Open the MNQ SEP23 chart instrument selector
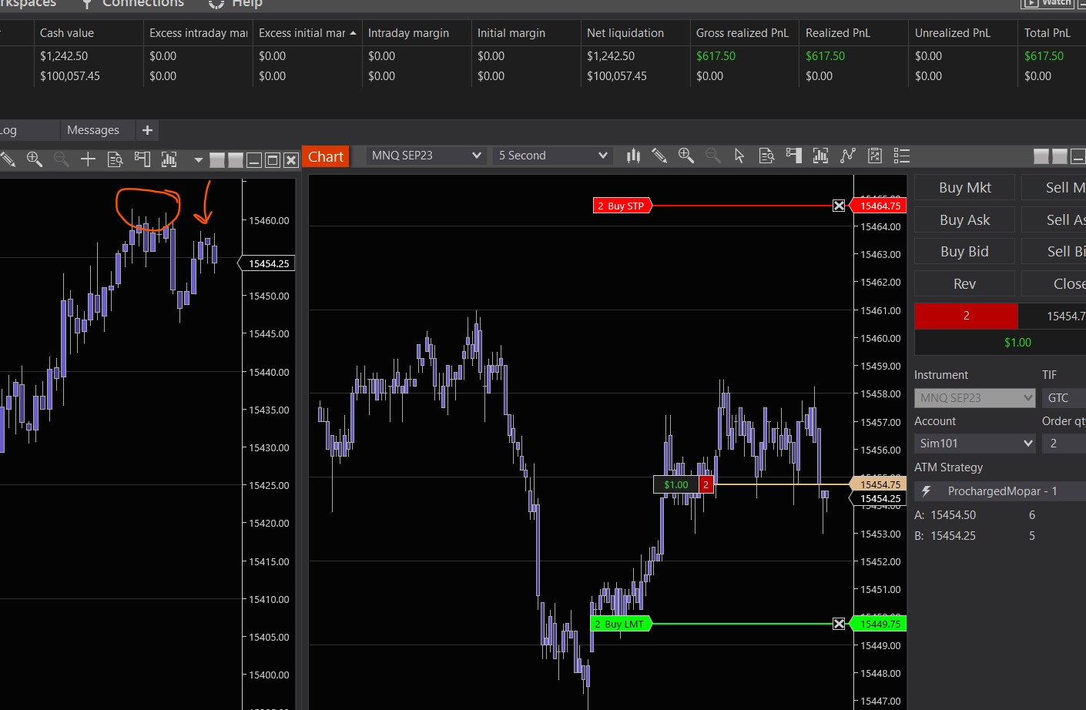 pyautogui.click(x=425, y=156)
